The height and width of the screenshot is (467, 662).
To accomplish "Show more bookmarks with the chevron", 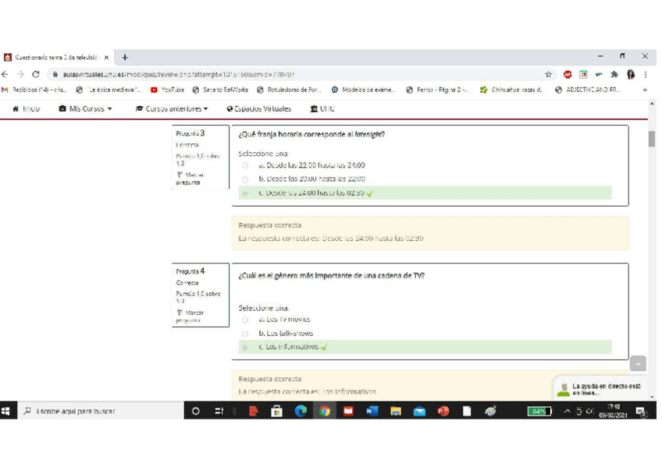I will [645, 90].
